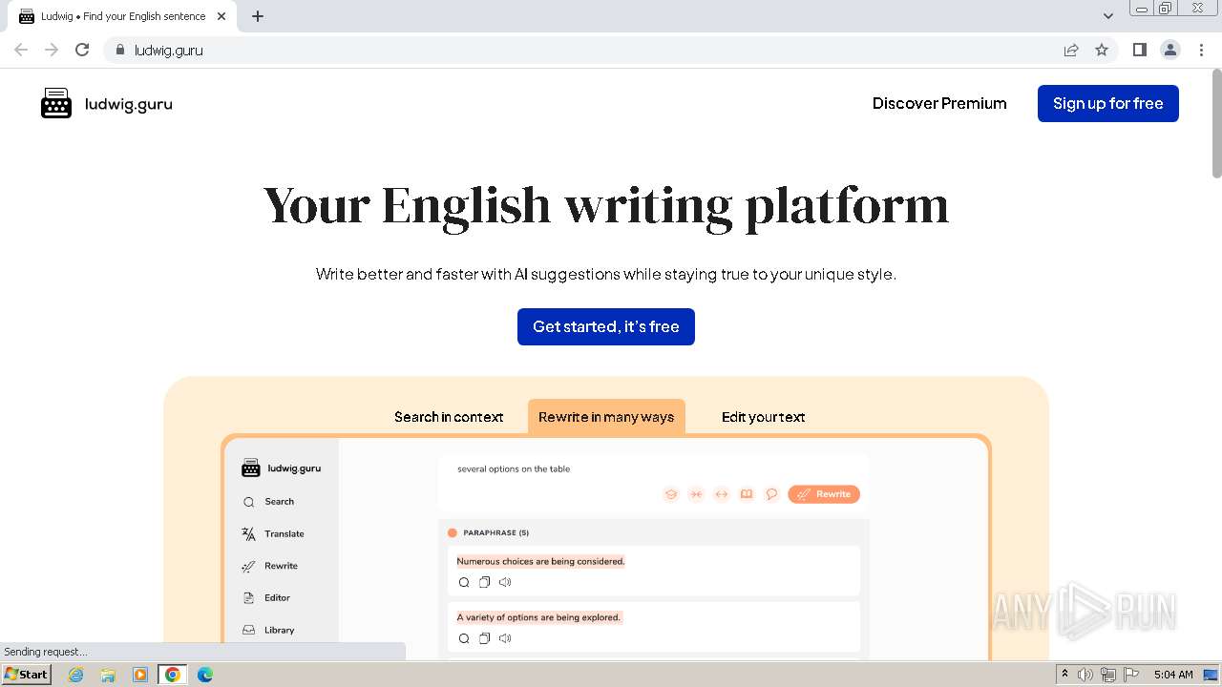The image size is (1222, 687).
Task: Search icon under 'A variety of options' sentence
Action: 464,638
